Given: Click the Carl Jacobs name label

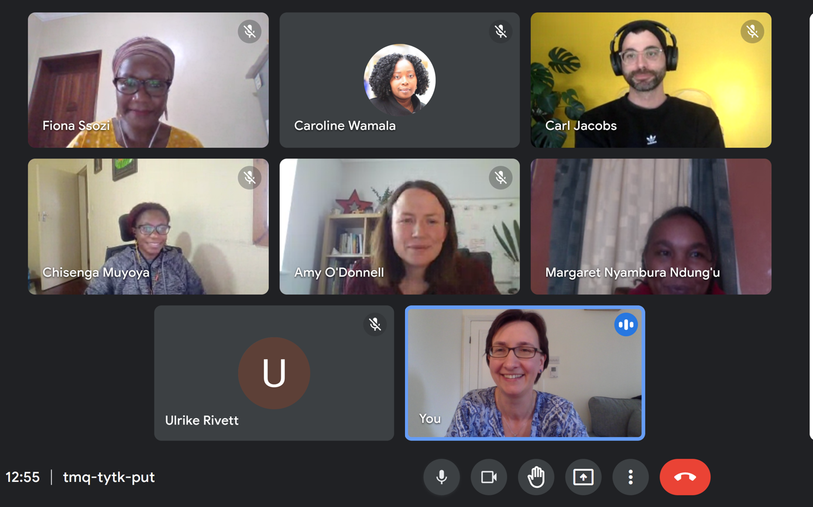Looking at the screenshot, I should pos(581,126).
